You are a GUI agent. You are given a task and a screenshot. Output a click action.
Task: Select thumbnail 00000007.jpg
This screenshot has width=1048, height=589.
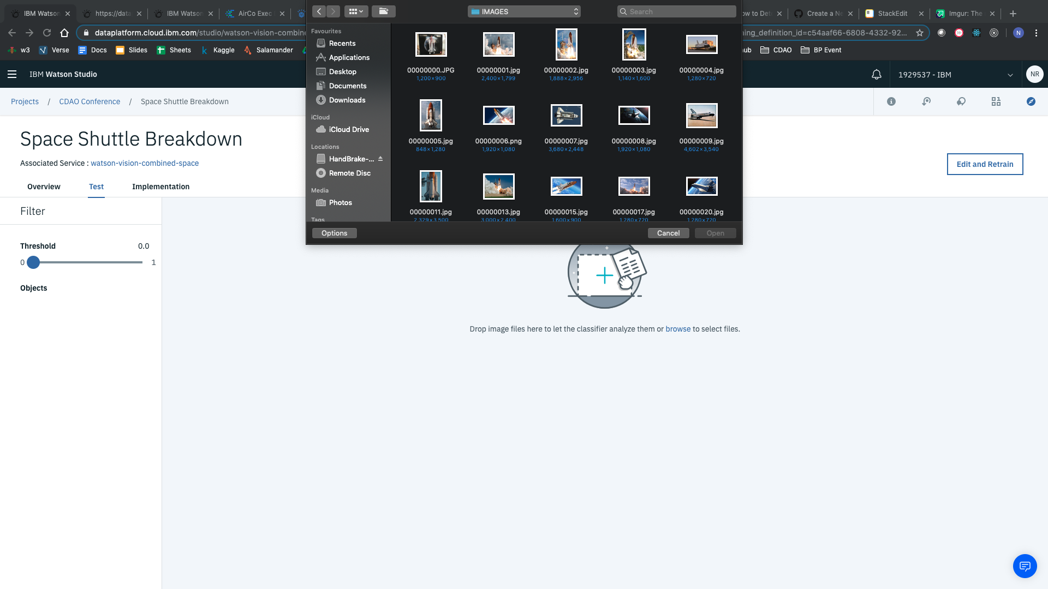click(x=565, y=115)
